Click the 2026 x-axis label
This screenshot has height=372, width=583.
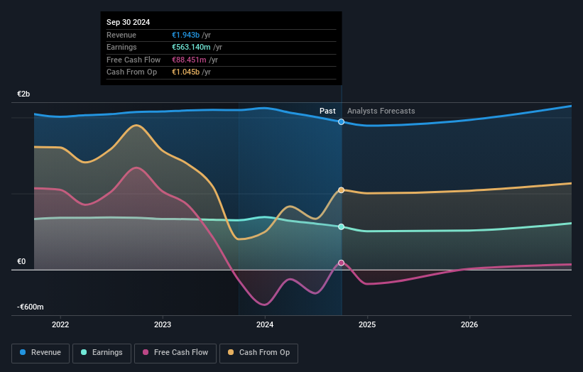point(469,324)
